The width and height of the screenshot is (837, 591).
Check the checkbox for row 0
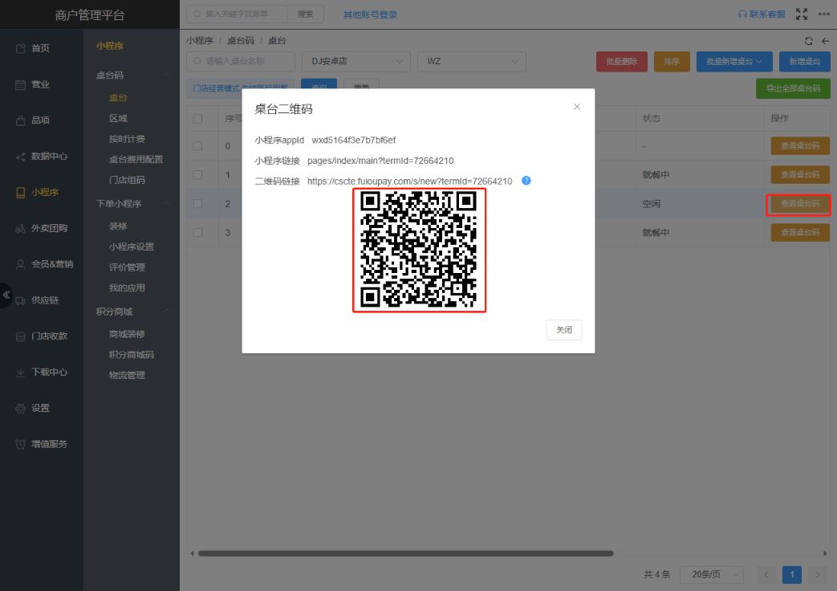(197, 146)
